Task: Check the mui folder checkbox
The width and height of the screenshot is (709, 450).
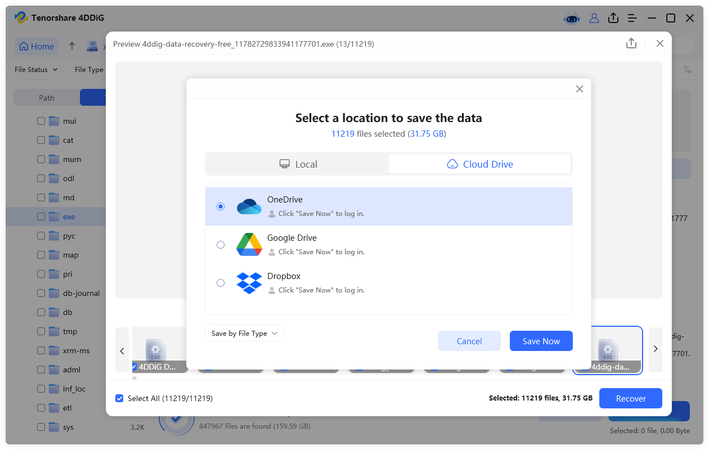Action: point(41,121)
